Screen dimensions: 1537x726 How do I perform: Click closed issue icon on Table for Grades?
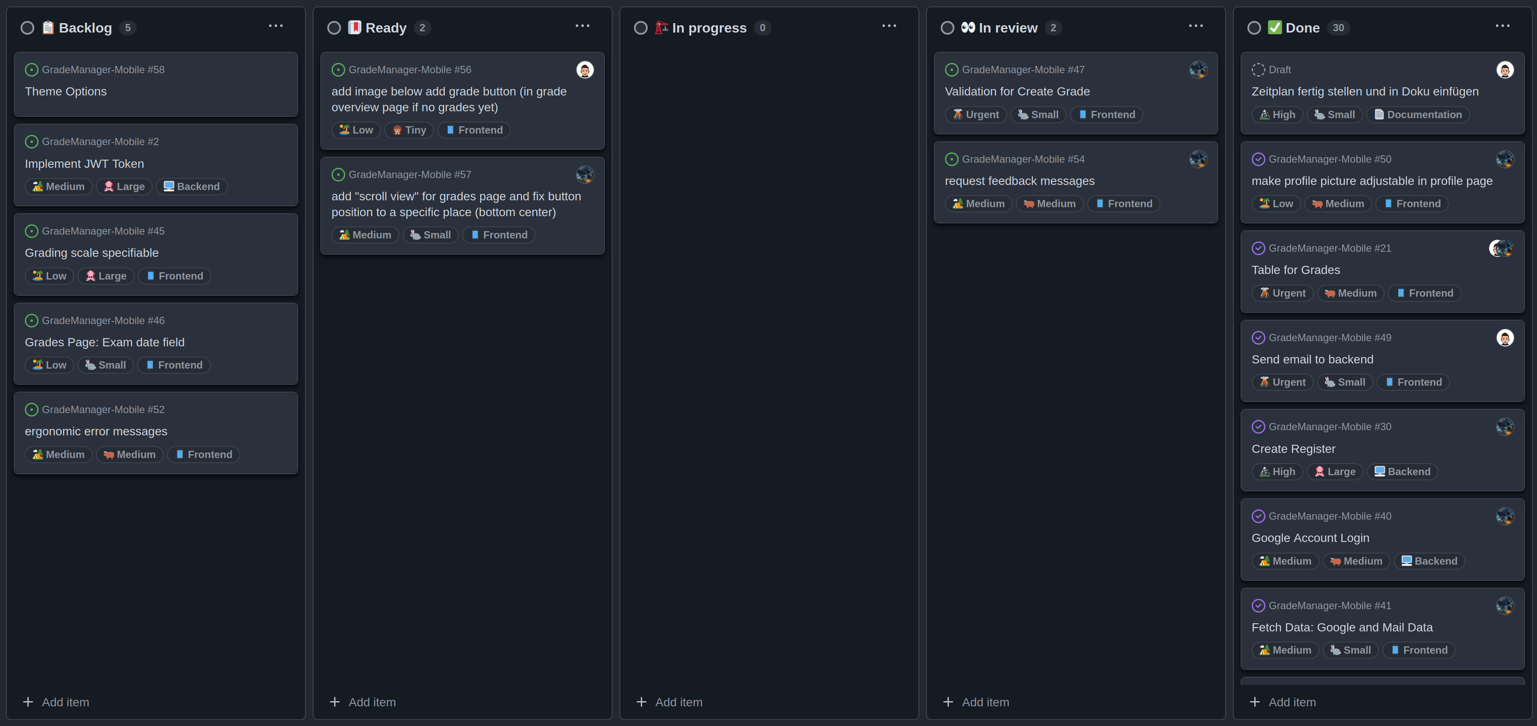[x=1258, y=248]
